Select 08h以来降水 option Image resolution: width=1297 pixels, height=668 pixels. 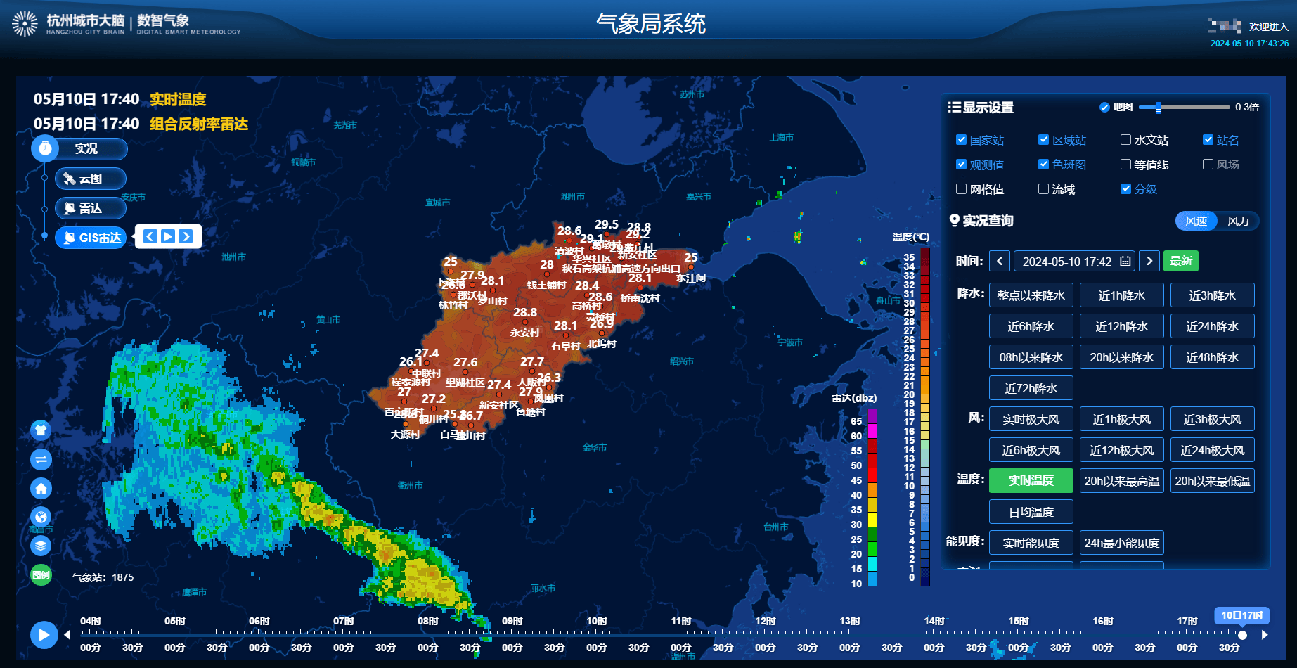(x=1031, y=357)
